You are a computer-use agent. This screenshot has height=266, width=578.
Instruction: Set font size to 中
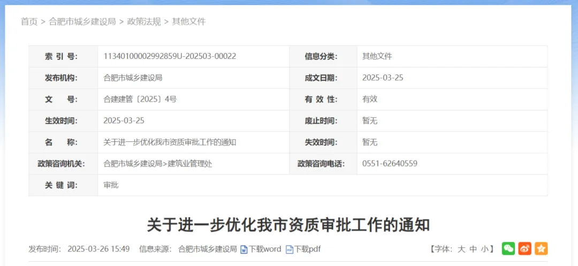point(473,249)
